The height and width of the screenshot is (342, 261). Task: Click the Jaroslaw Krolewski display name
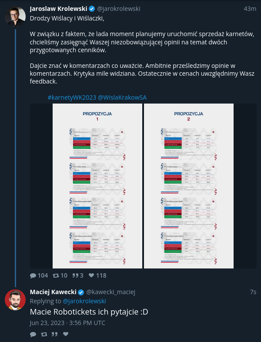[59, 9]
